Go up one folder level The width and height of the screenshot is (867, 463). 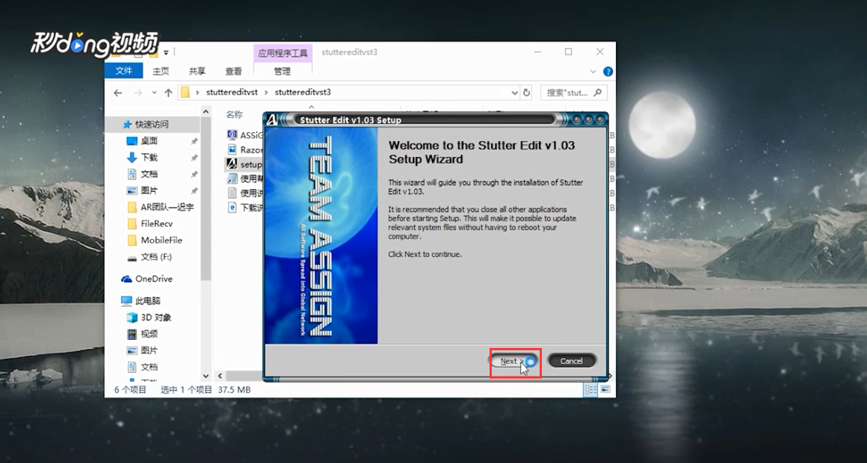169,93
